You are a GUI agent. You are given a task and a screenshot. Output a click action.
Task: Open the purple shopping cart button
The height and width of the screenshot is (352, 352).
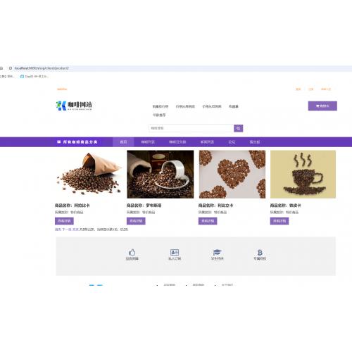coord(322,106)
